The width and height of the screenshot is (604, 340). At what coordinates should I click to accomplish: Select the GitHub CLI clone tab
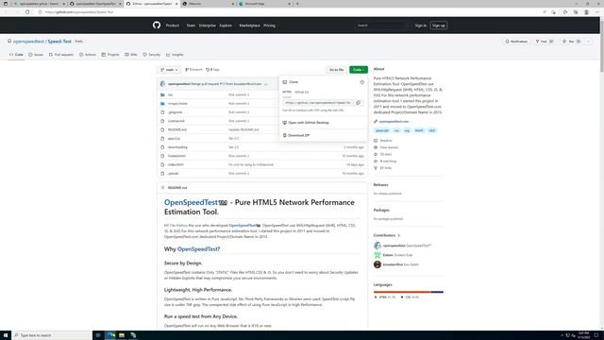pos(302,93)
